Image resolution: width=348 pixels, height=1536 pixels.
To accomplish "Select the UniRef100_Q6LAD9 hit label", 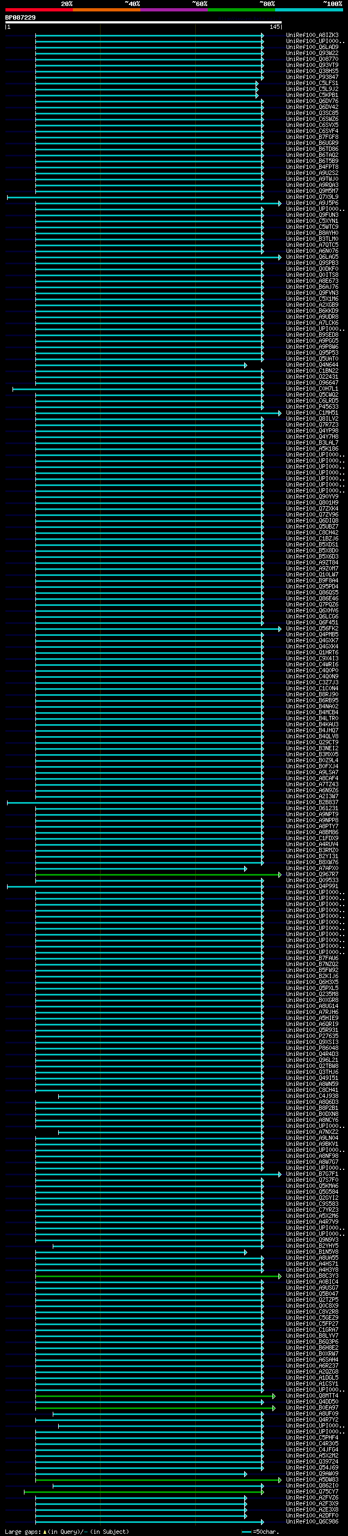I will point(312,47).
